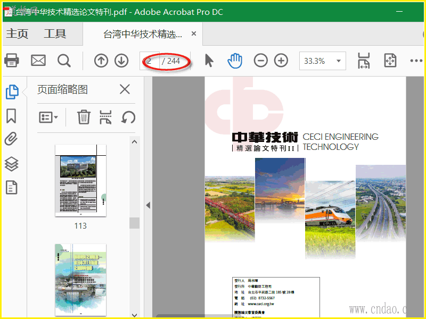Open attachments paperclip panel
The width and height of the screenshot is (426, 319).
point(11,139)
